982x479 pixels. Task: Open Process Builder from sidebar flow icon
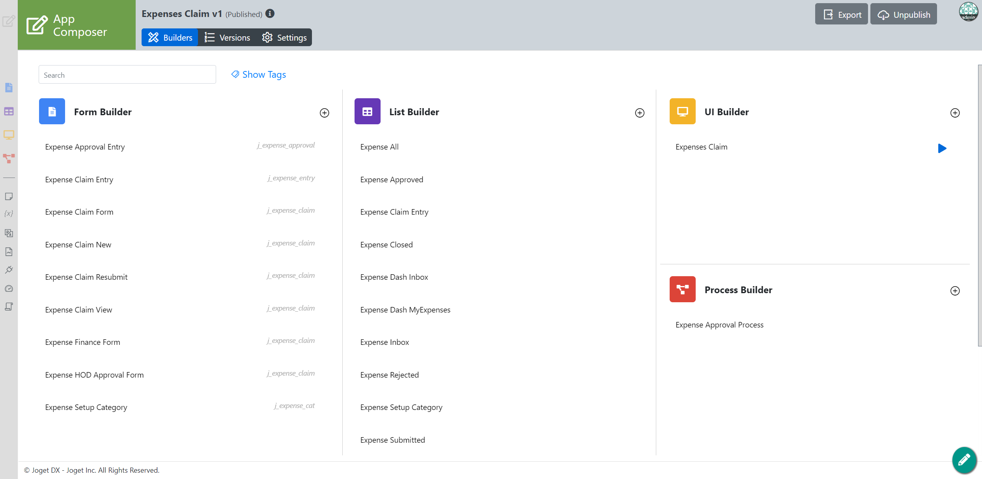coord(9,159)
